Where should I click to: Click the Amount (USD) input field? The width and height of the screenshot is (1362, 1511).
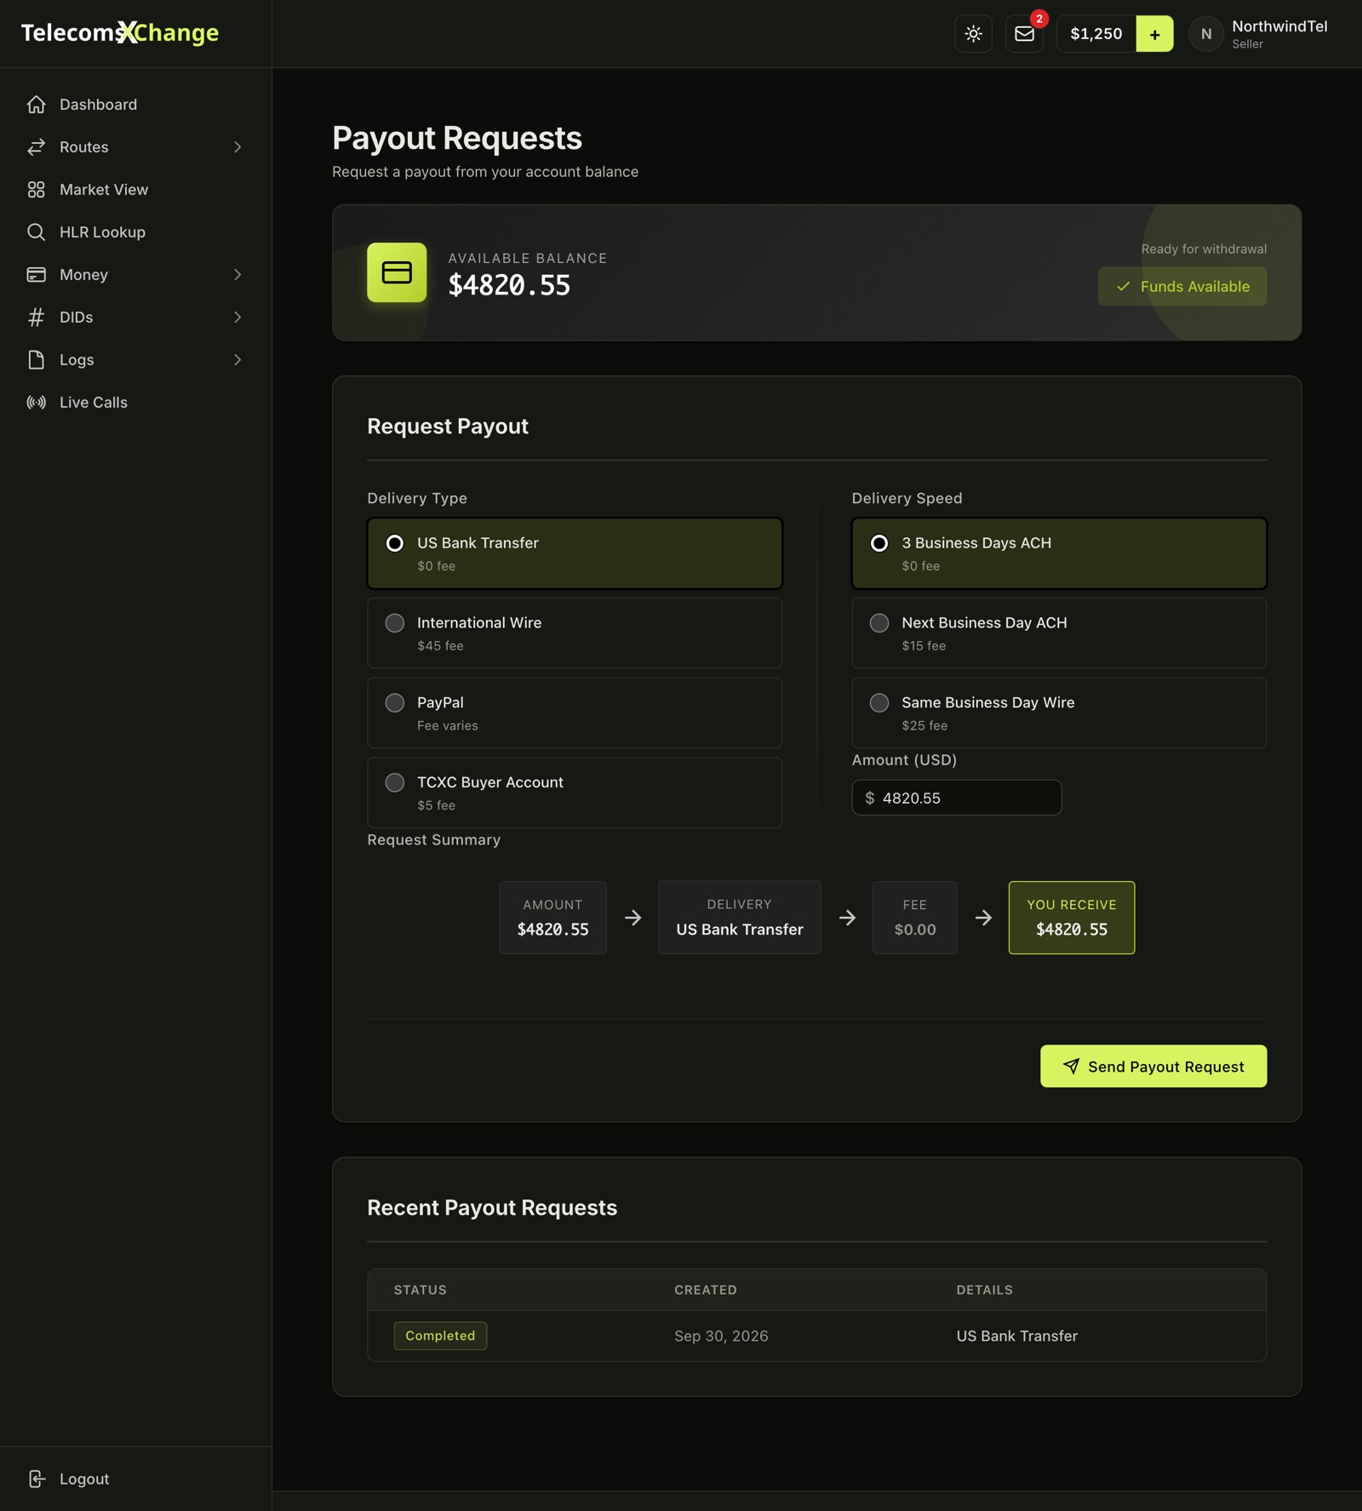pyautogui.click(x=957, y=798)
